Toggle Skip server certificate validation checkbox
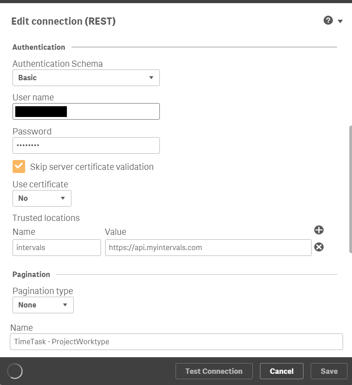 pyautogui.click(x=19, y=167)
